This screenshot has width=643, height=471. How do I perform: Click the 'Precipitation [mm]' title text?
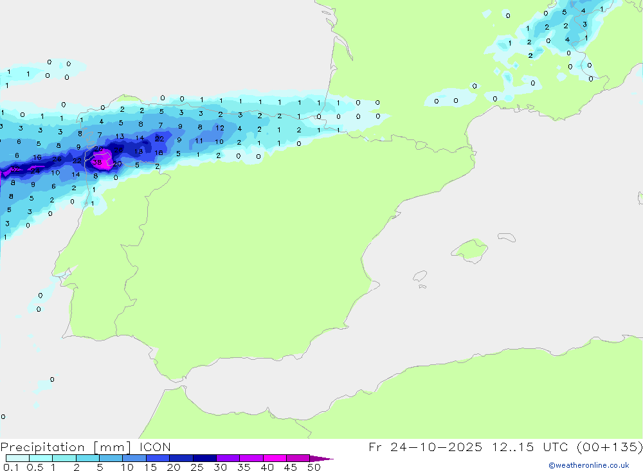pos(66,447)
